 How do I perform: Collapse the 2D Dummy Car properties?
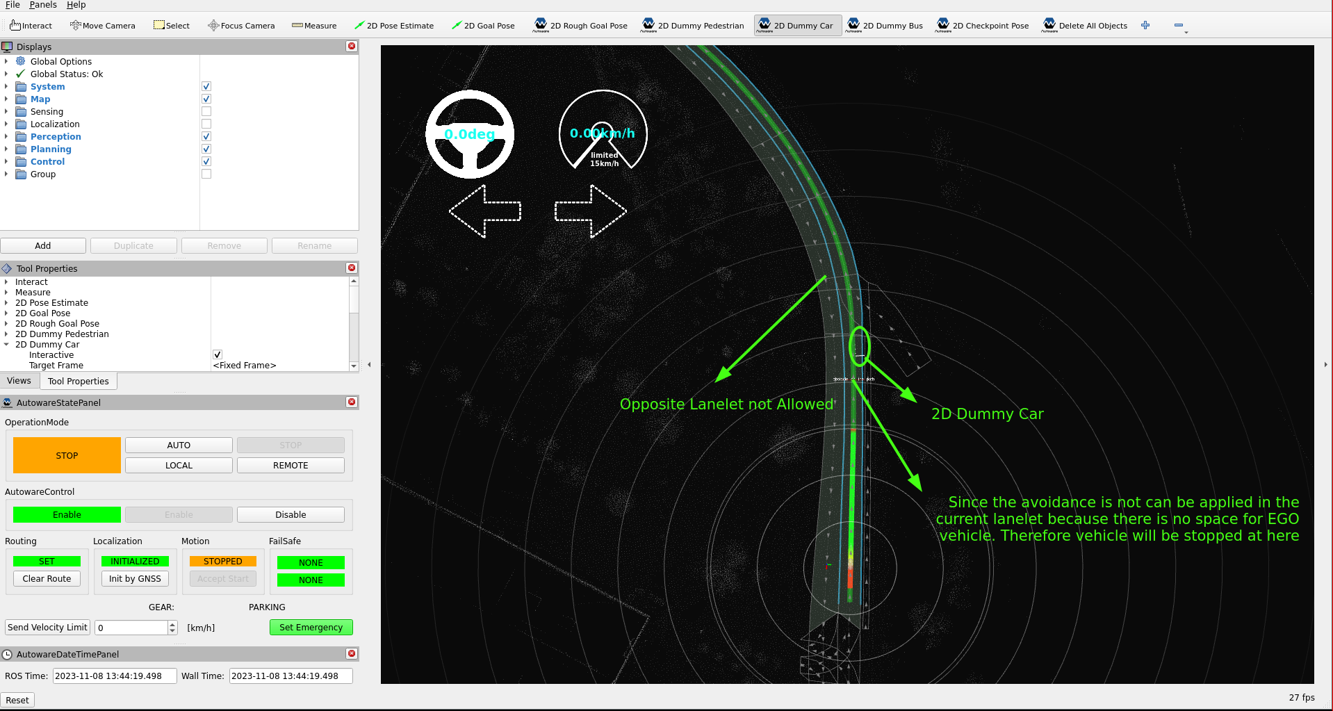[6, 345]
